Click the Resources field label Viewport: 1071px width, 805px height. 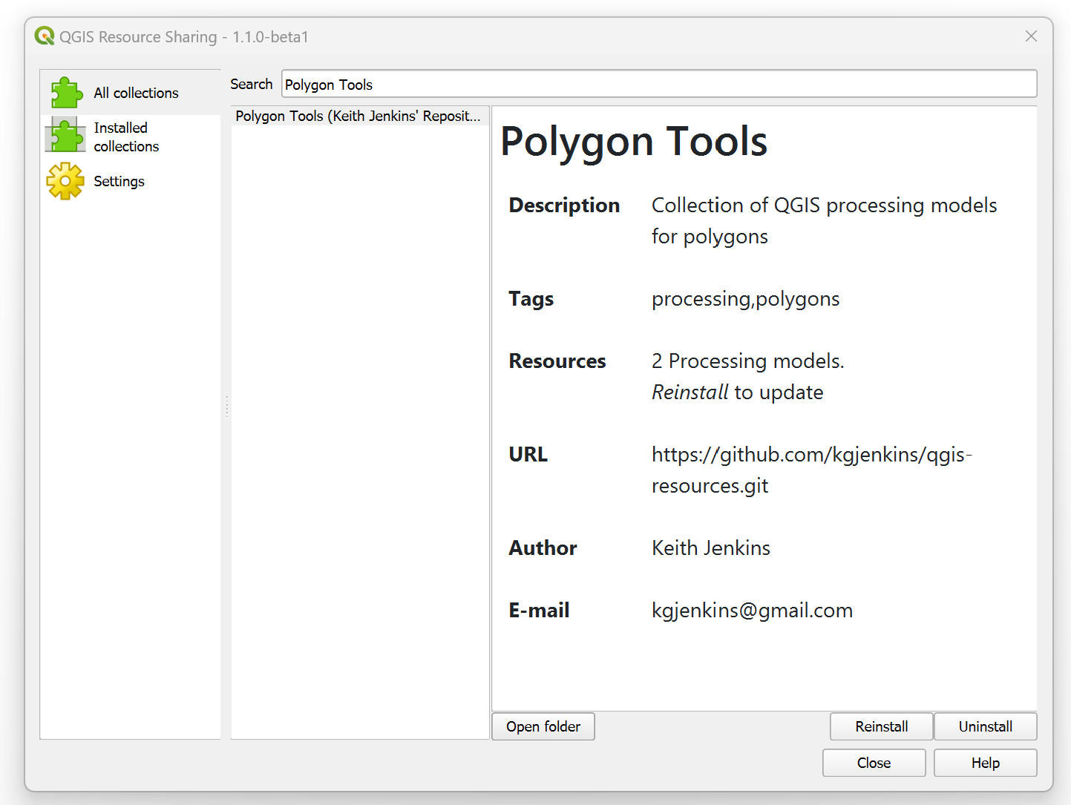click(557, 361)
